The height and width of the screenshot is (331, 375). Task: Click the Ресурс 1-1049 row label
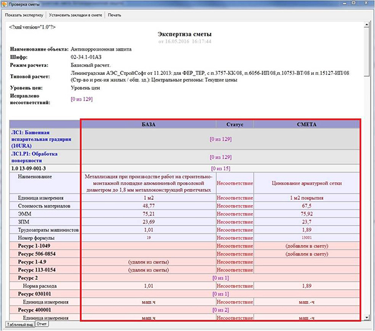pos(34,246)
